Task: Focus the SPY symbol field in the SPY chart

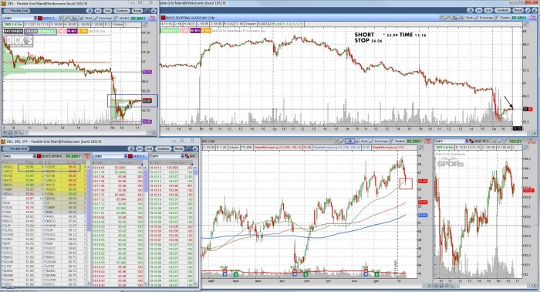Action: (450, 141)
